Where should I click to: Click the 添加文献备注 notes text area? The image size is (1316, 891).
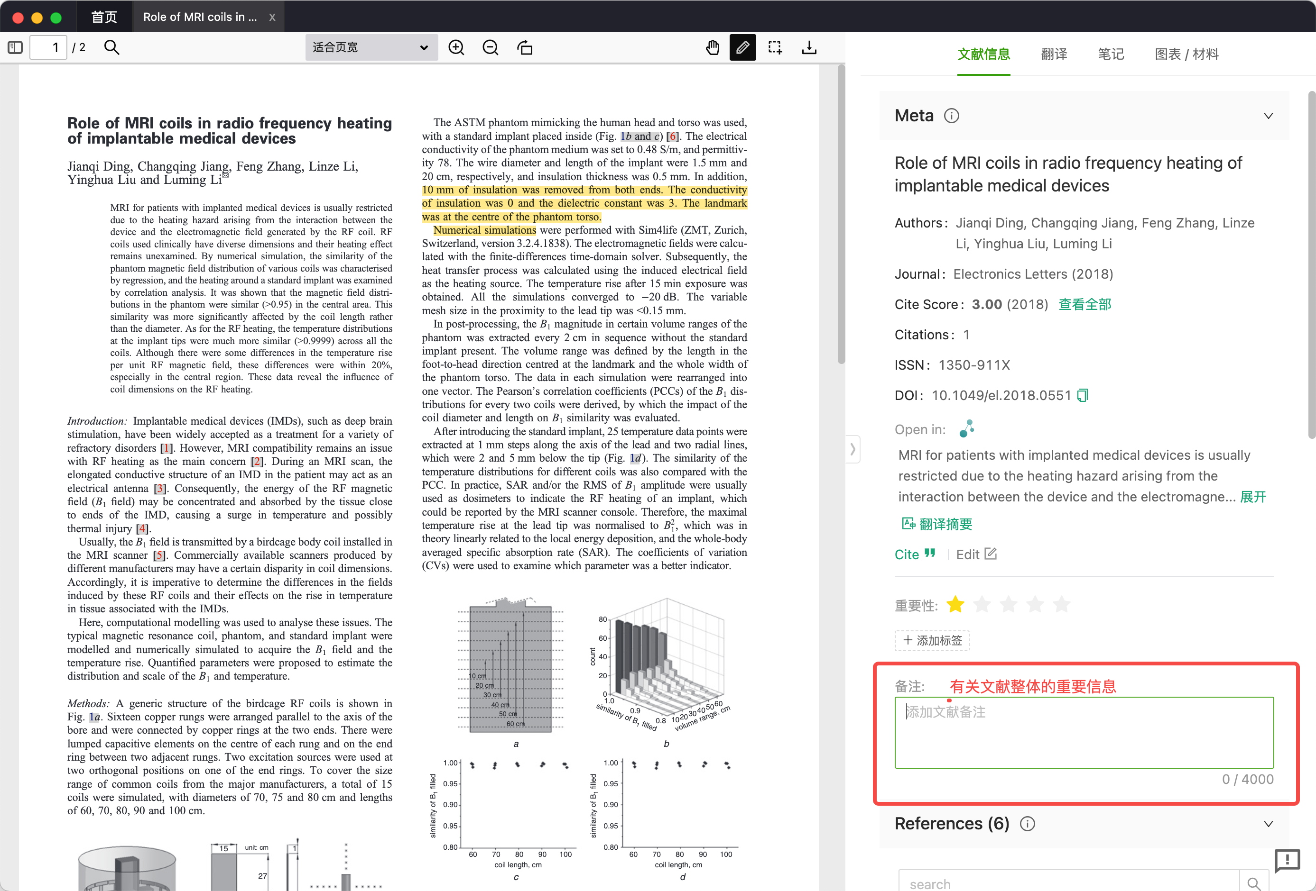click(x=1084, y=733)
